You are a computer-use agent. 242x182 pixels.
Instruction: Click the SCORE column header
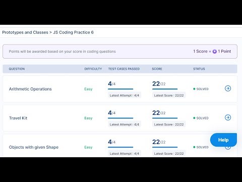tap(157, 69)
